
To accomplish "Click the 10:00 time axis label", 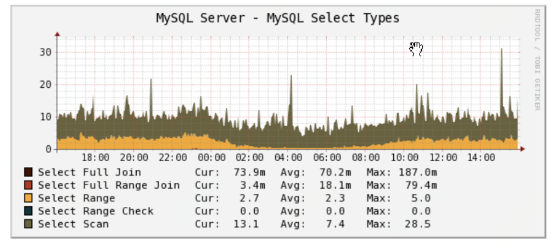I will tap(404, 157).
